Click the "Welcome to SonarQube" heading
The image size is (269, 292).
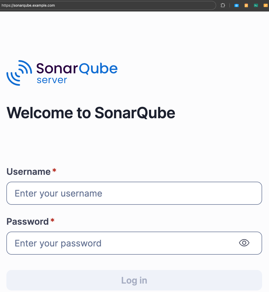(x=91, y=113)
